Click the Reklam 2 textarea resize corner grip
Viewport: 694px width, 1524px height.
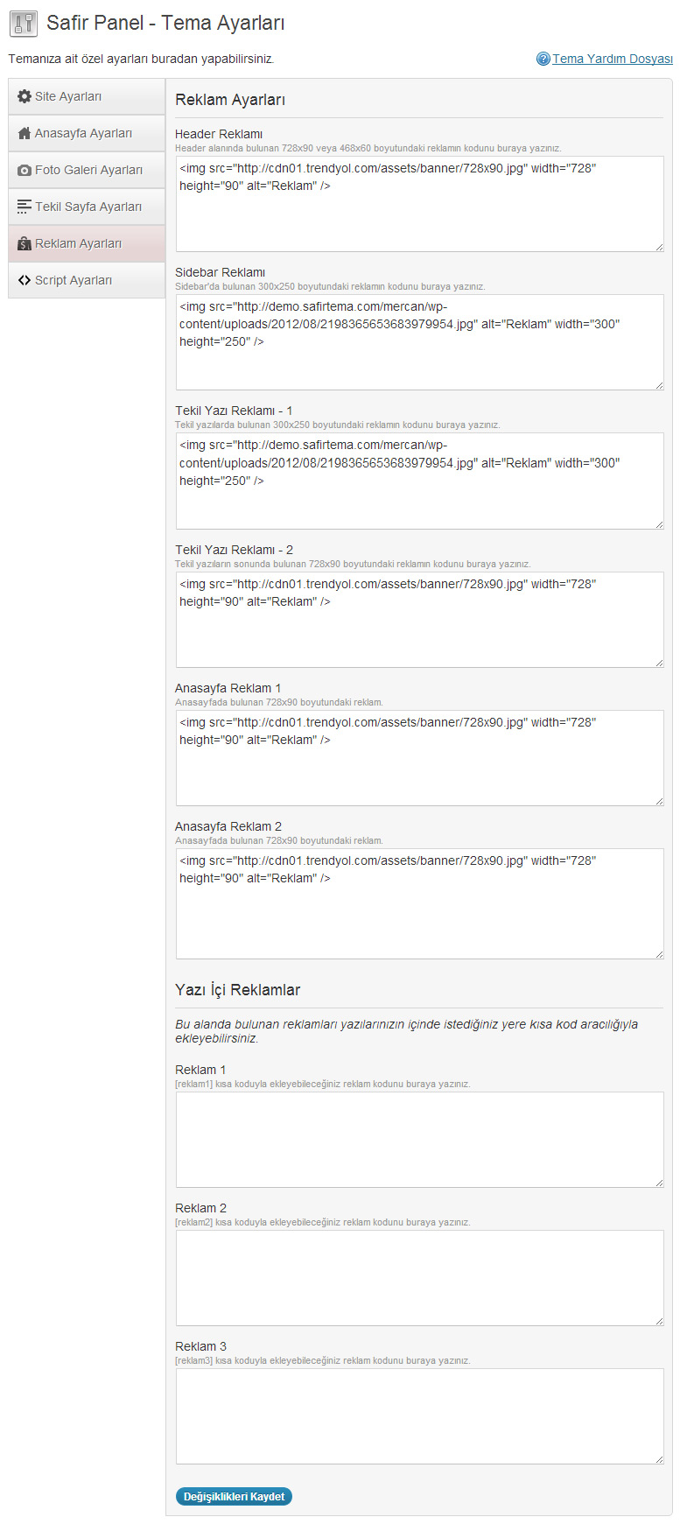coord(659,1321)
